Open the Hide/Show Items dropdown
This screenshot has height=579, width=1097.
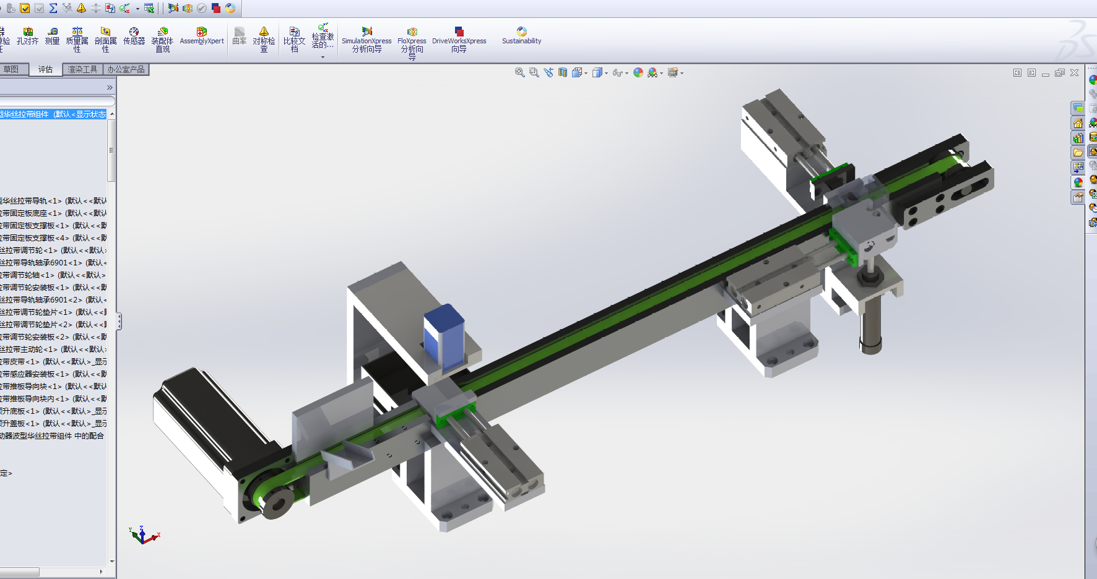click(627, 74)
